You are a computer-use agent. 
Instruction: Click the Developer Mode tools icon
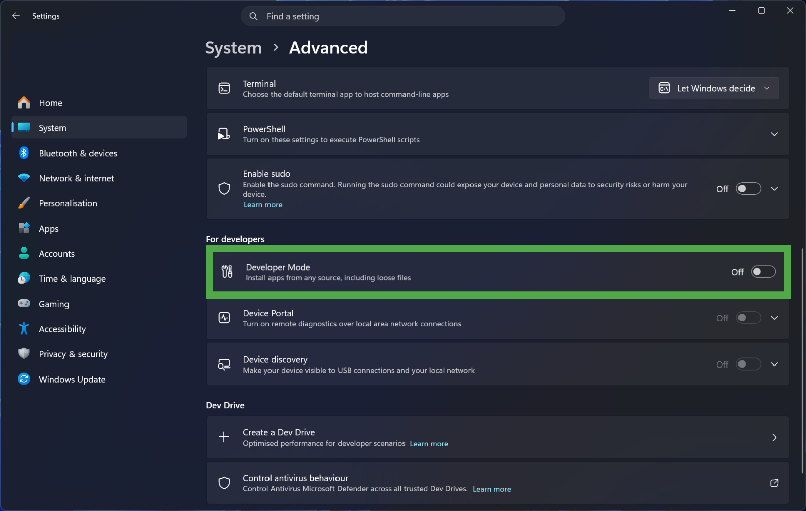[x=227, y=272]
